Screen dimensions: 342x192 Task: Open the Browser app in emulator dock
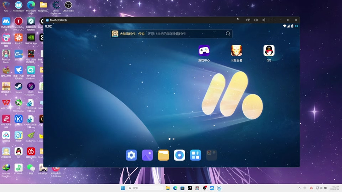(179, 155)
